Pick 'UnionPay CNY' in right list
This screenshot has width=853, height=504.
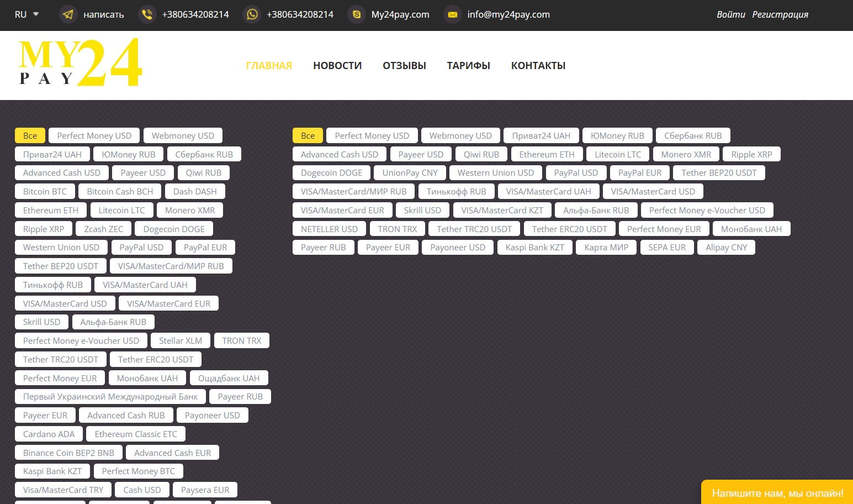click(x=410, y=173)
